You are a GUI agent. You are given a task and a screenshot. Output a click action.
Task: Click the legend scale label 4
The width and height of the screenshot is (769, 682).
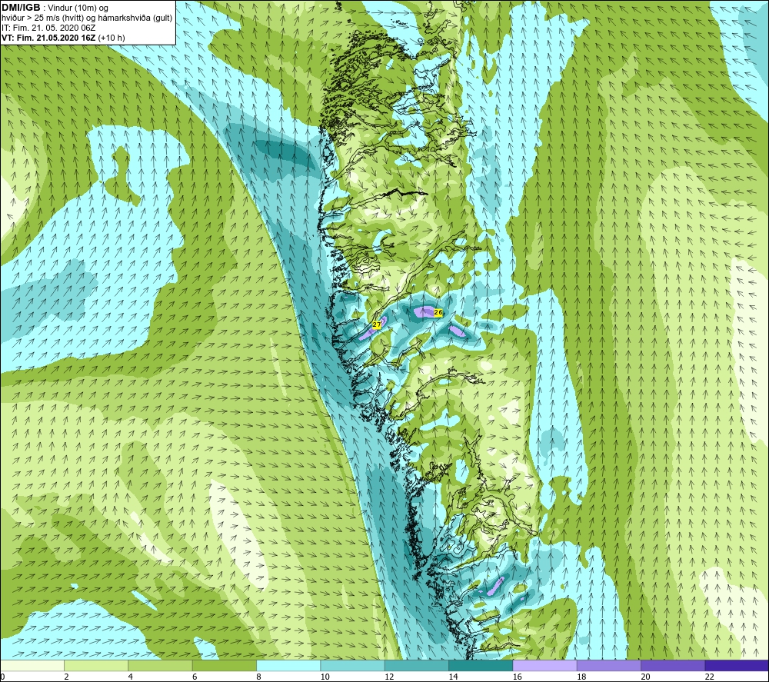click(x=131, y=677)
